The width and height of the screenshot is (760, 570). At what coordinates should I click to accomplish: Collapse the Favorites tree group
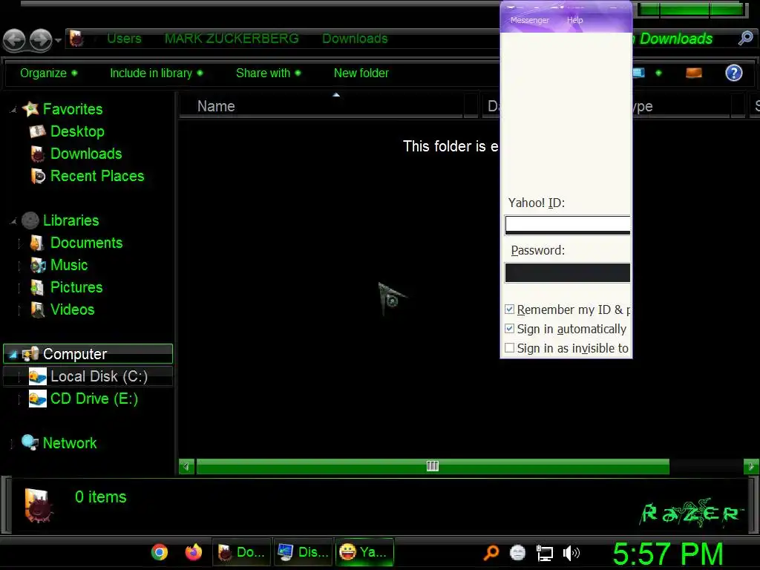(13, 110)
